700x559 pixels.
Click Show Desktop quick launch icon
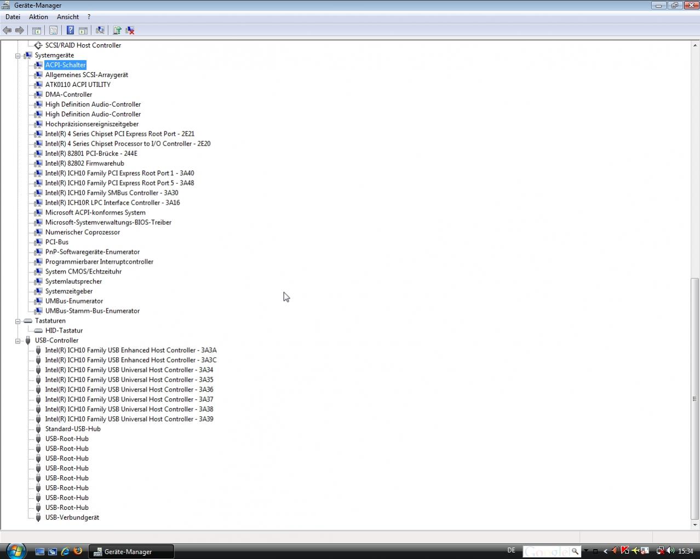tap(39, 551)
